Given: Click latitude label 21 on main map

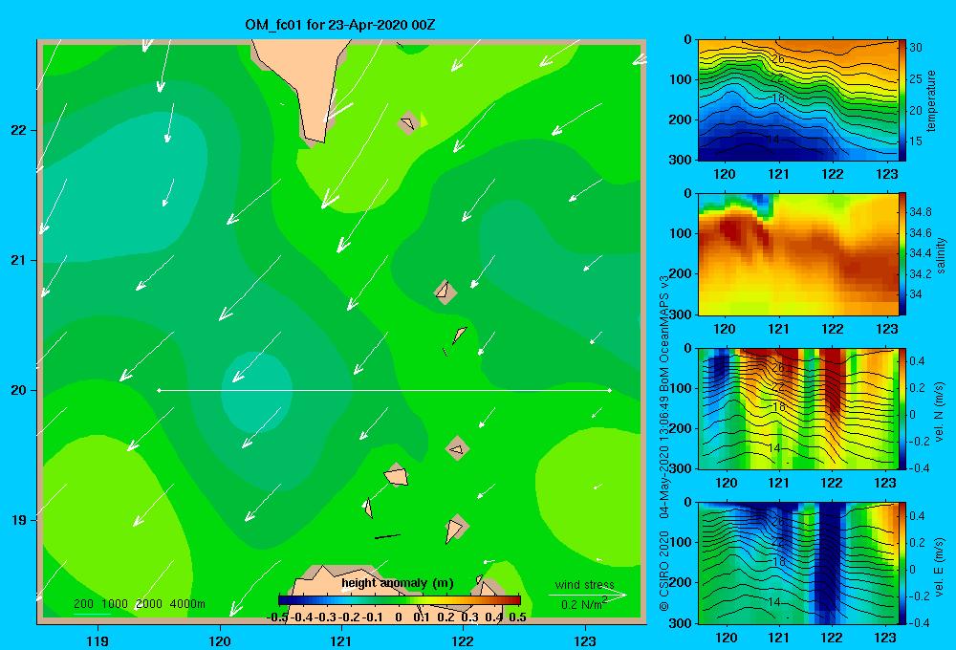Looking at the screenshot, I should click(19, 260).
